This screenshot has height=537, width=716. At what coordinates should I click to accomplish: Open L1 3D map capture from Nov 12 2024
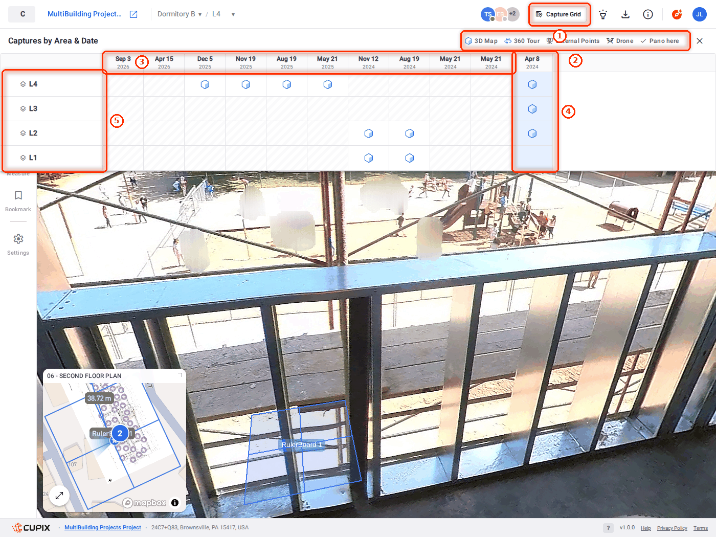click(369, 158)
